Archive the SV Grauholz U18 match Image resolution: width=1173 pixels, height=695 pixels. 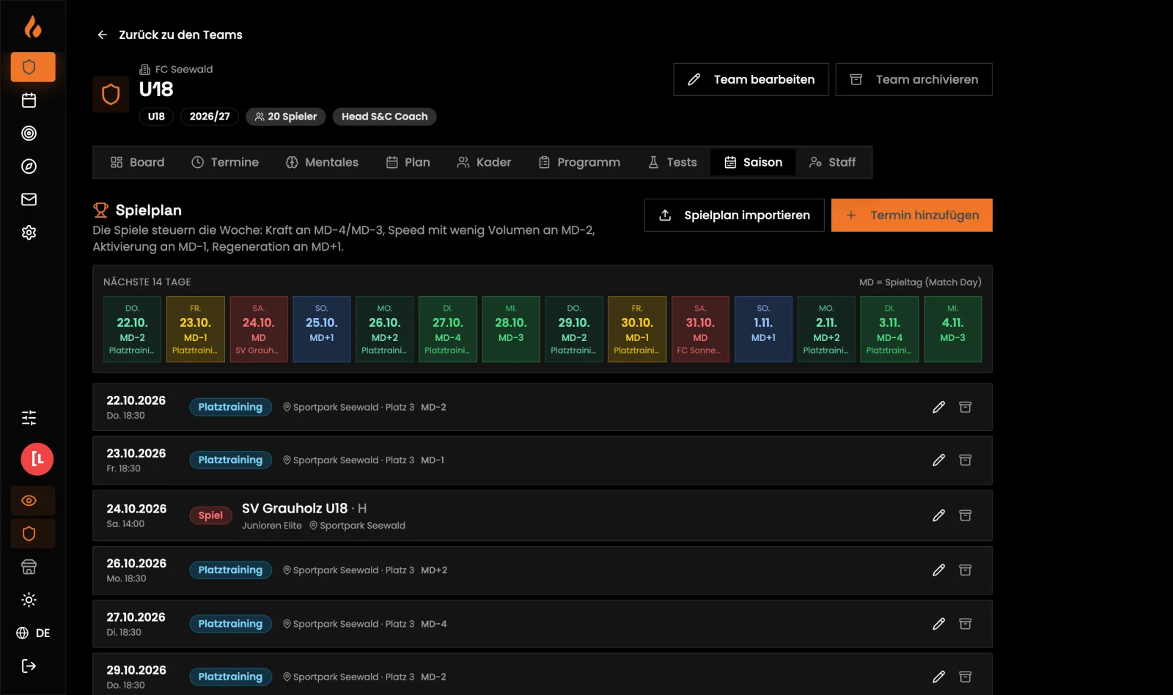(x=966, y=515)
